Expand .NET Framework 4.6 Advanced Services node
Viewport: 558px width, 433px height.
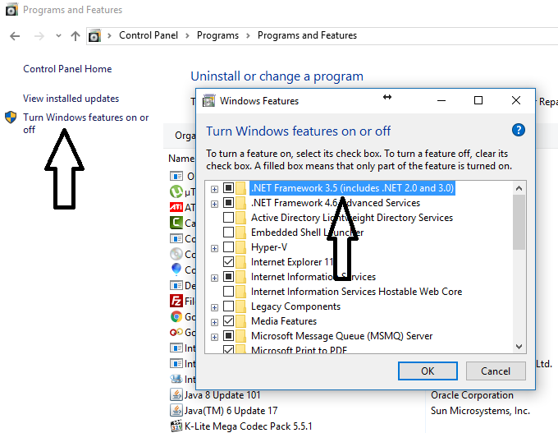pyautogui.click(x=214, y=204)
